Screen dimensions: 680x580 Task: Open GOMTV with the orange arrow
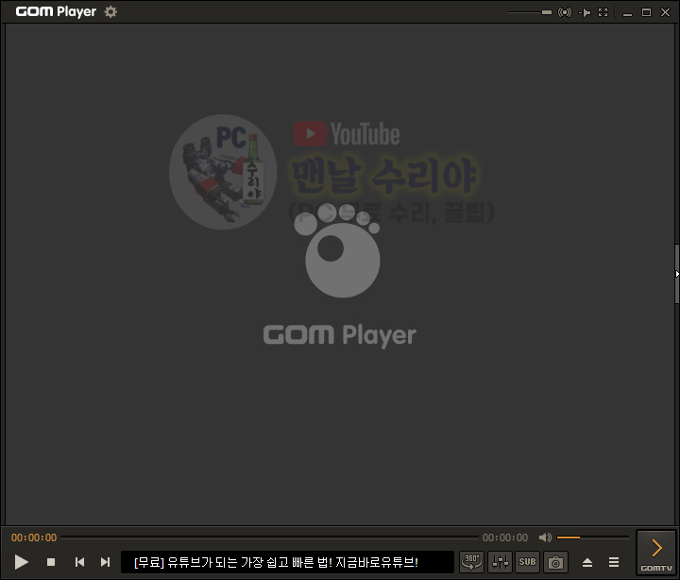click(x=656, y=553)
